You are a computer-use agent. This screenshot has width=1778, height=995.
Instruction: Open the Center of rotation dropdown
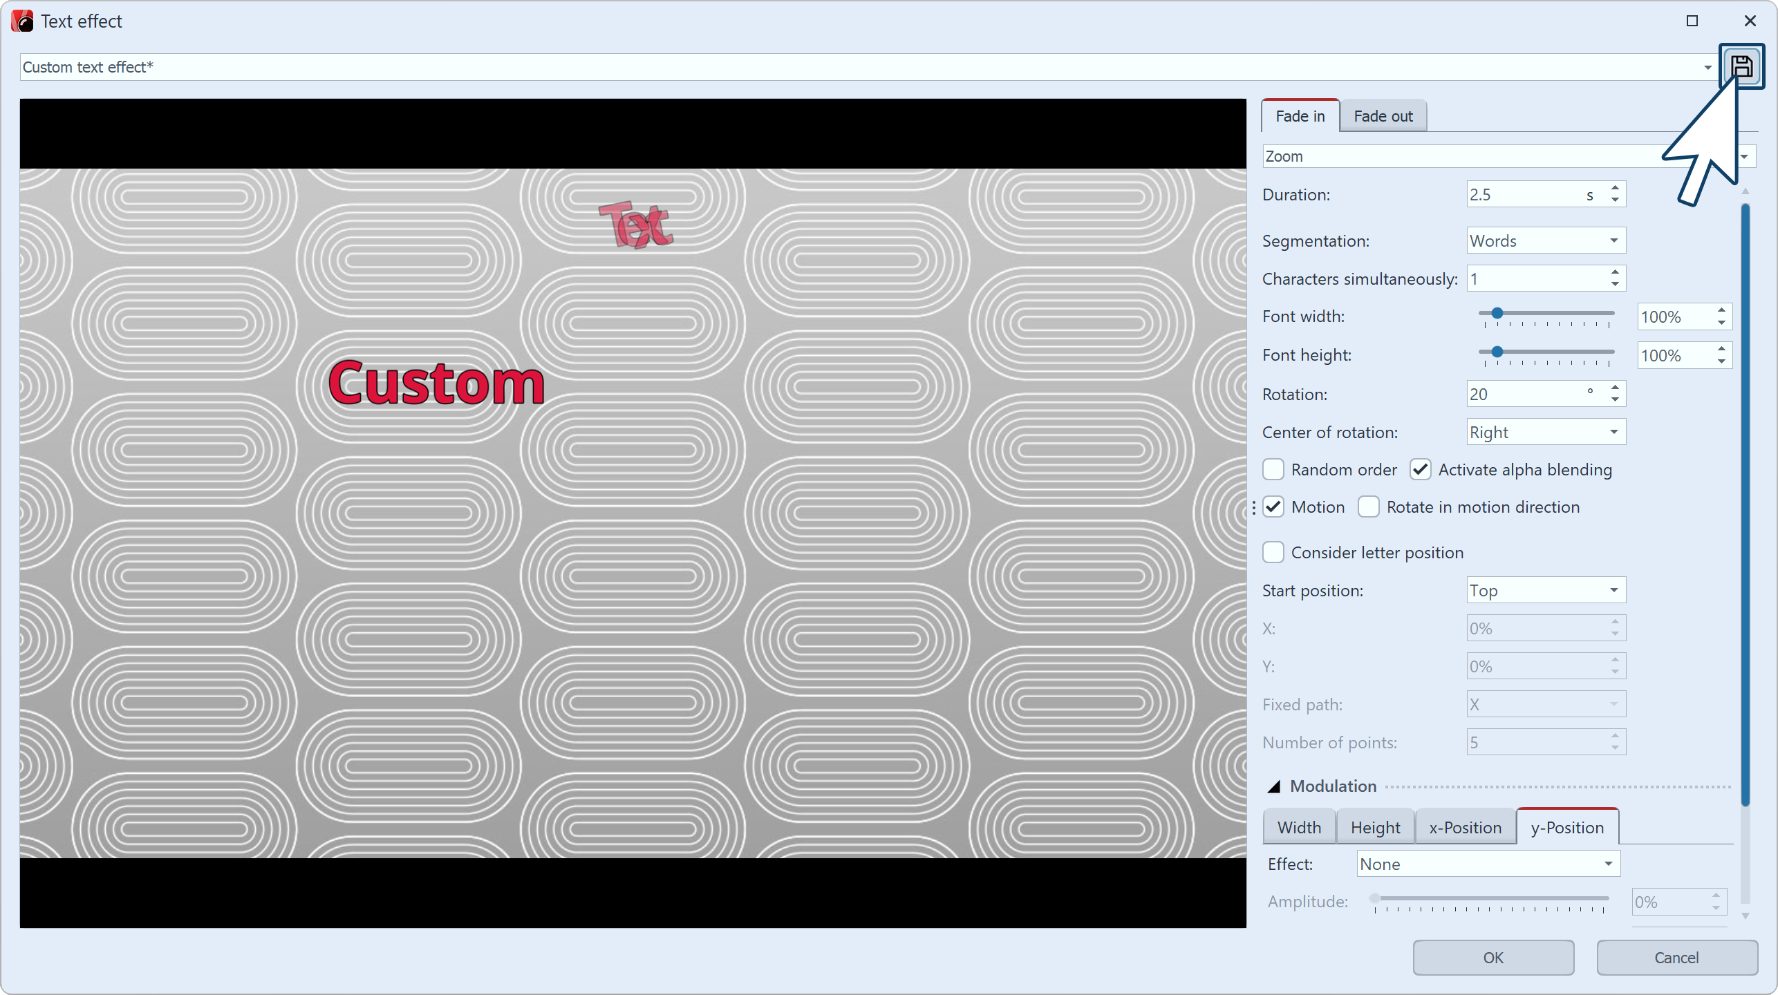coord(1544,432)
